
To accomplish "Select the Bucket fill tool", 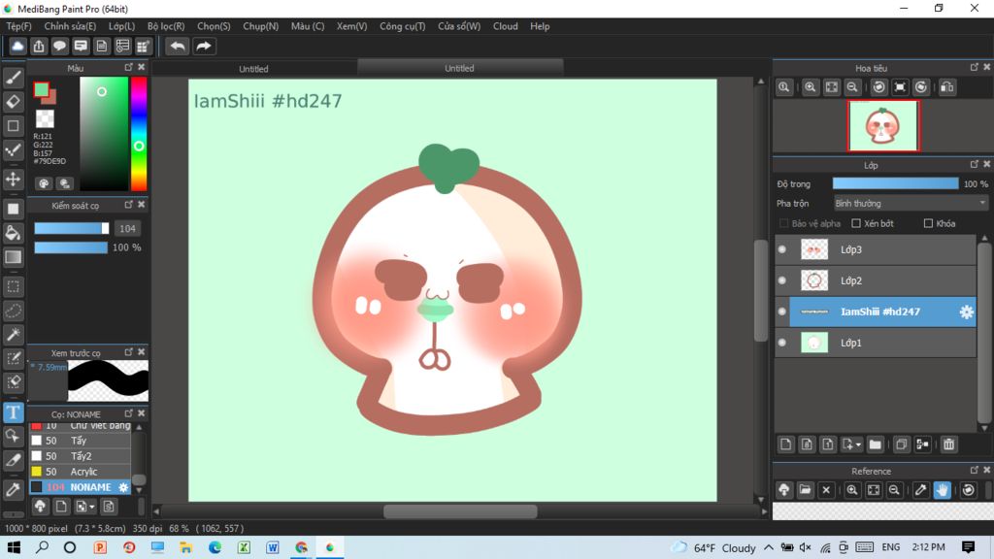I will pyautogui.click(x=13, y=233).
